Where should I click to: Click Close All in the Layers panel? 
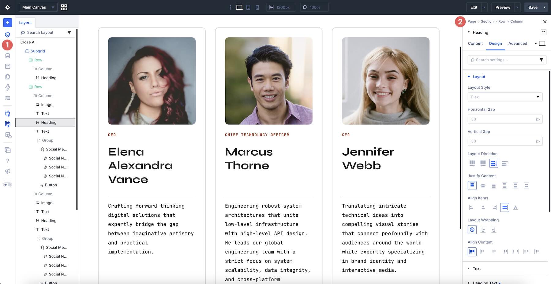pyautogui.click(x=28, y=42)
